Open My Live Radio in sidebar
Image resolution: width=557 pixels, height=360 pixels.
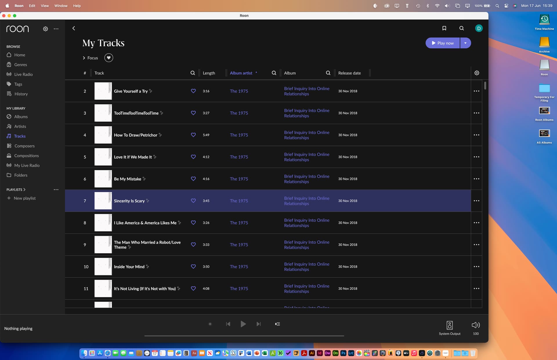pos(27,165)
